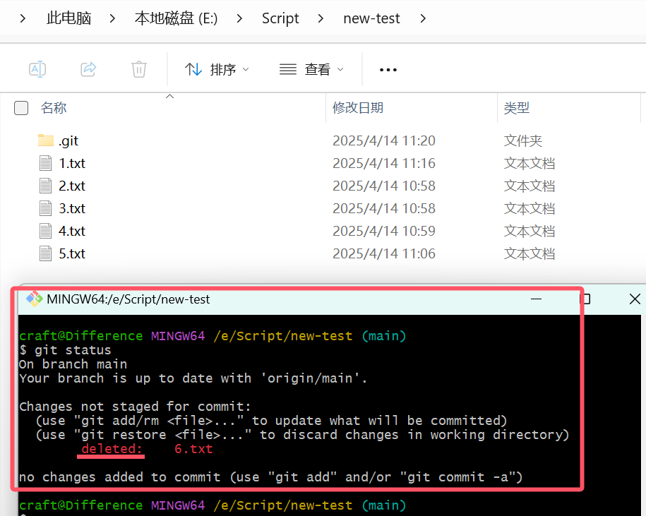Screen dimensions: 646x516
Task: Click the '6.txt' text in terminal output
Action: (193, 448)
